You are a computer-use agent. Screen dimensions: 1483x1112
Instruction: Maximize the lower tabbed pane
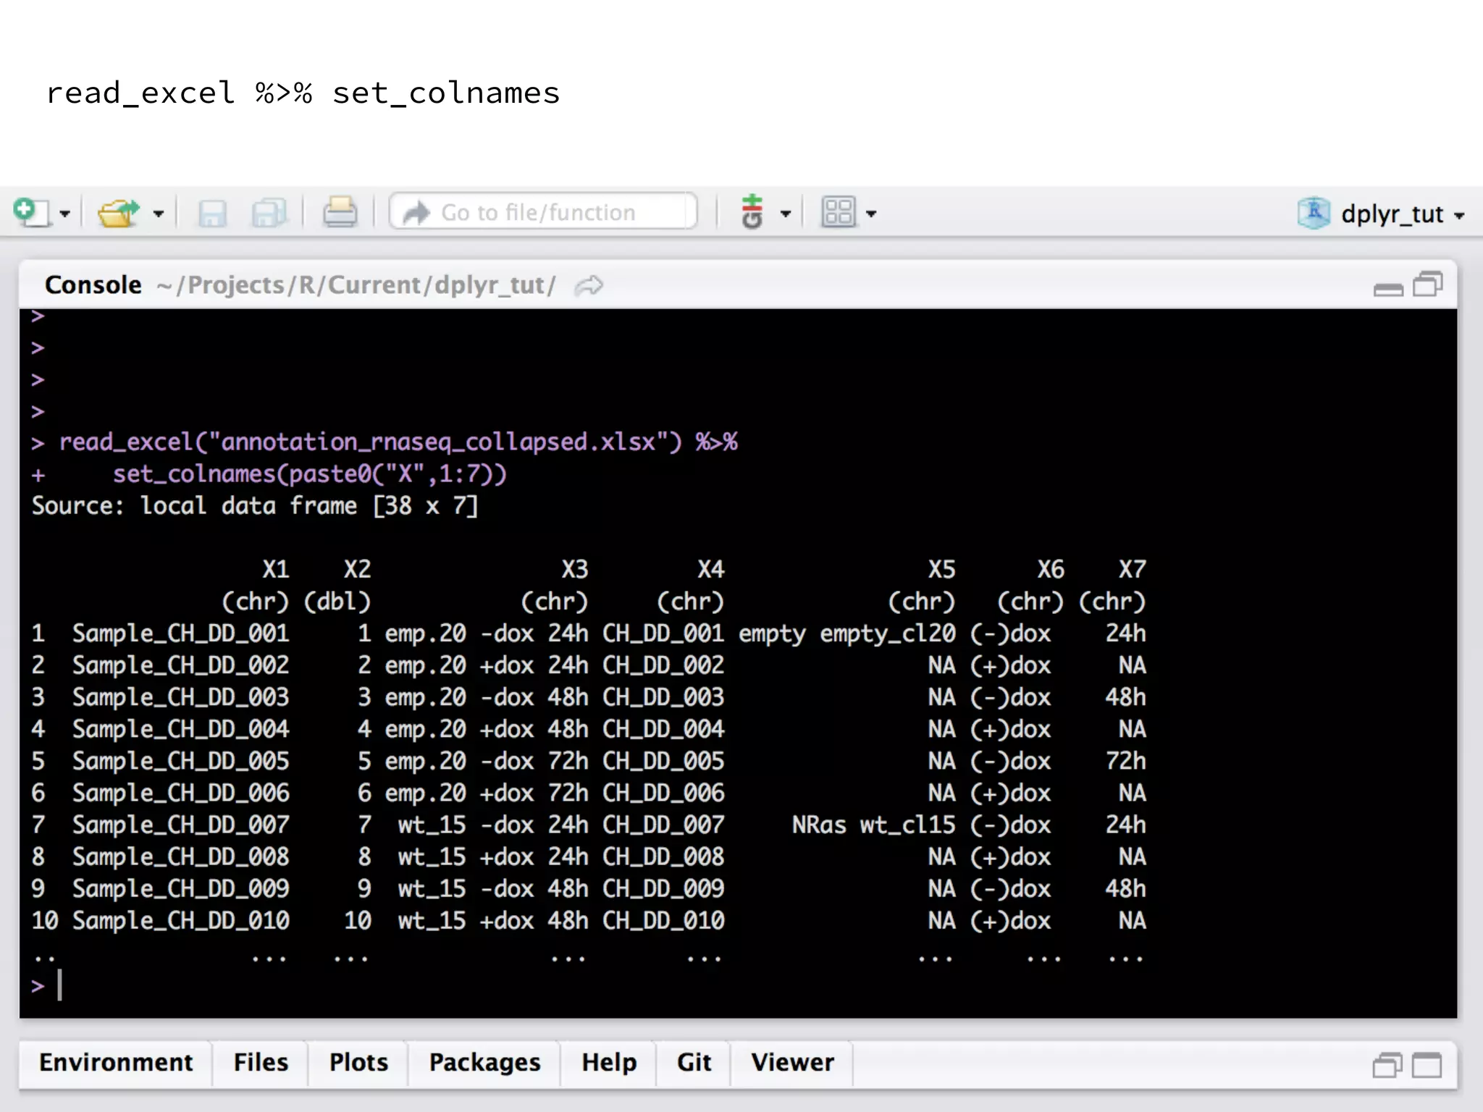click(1427, 1065)
